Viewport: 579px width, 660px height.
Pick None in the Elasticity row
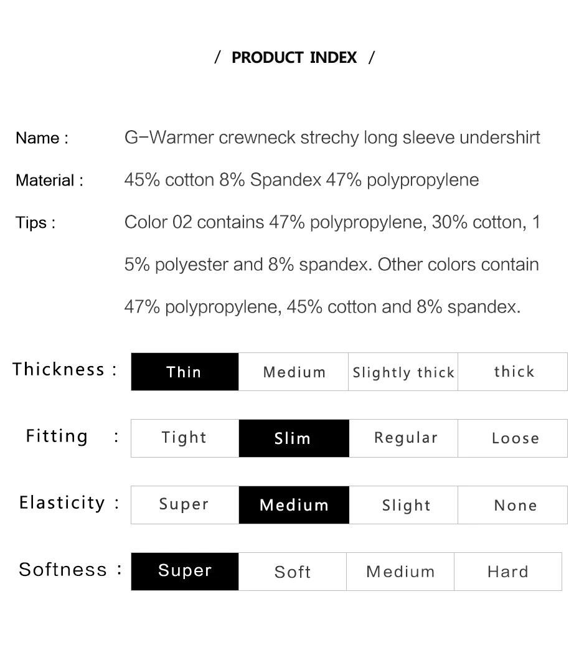(x=512, y=505)
